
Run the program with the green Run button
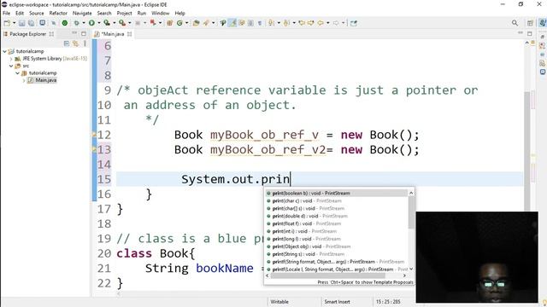tap(91, 23)
